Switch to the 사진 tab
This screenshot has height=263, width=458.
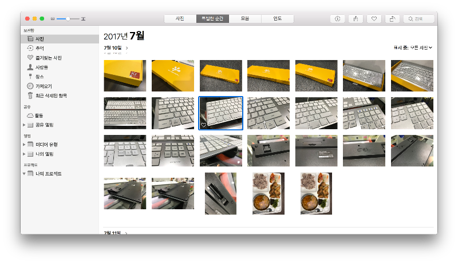click(x=180, y=19)
